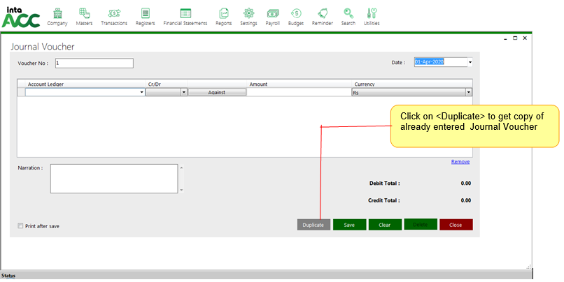Click the green Save button

349,225
